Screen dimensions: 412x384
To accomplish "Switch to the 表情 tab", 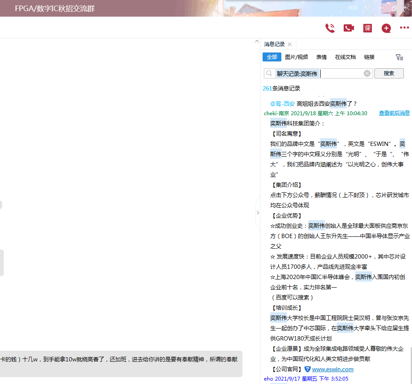I will (x=321, y=57).
